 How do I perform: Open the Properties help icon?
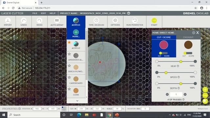(x=19, y=108)
